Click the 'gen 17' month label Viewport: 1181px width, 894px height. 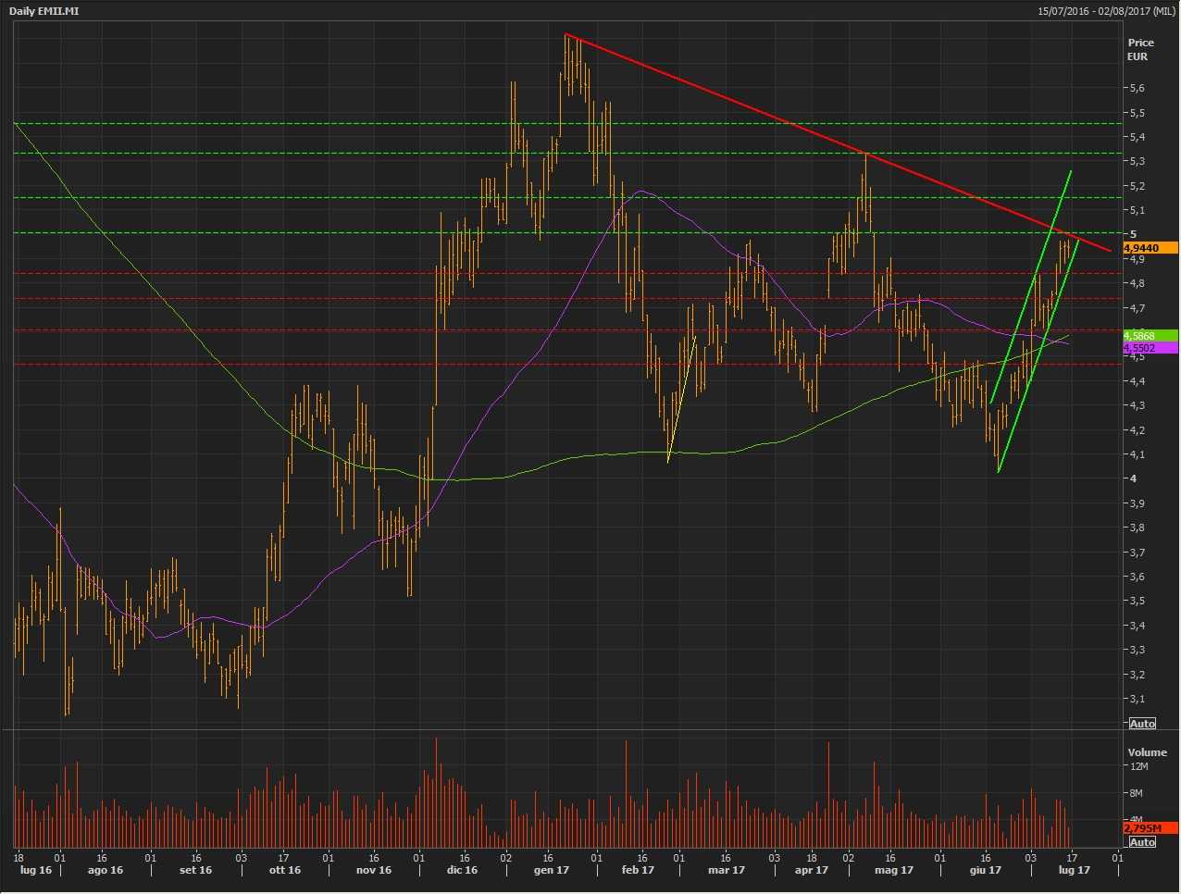(551, 870)
